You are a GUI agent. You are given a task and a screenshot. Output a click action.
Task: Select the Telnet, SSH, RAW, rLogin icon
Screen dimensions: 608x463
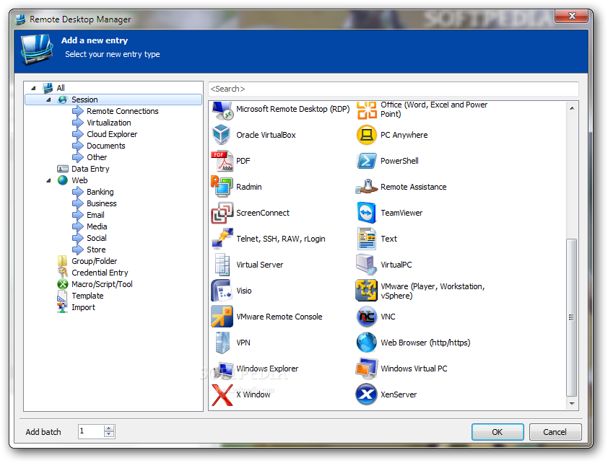(x=222, y=239)
